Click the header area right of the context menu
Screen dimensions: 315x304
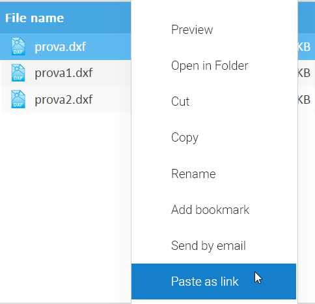[307, 18]
